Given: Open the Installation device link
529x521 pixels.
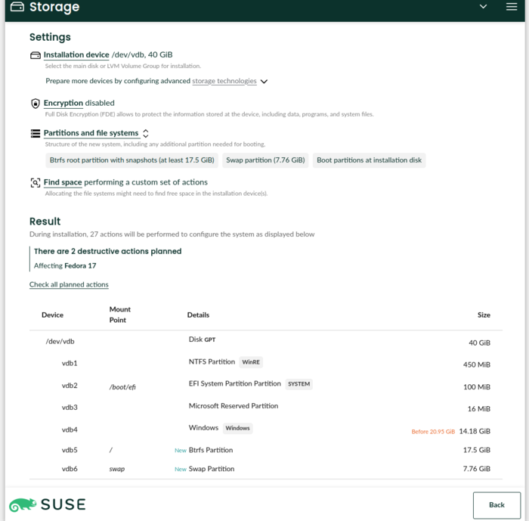Looking at the screenshot, I should click(76, 55).
